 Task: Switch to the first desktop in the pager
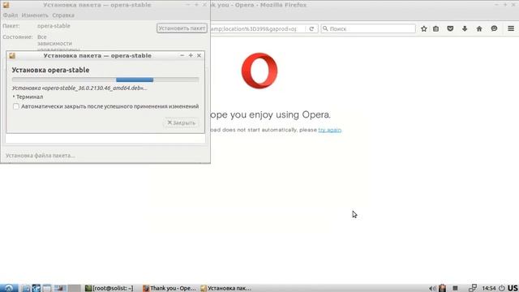pos(61,288)
